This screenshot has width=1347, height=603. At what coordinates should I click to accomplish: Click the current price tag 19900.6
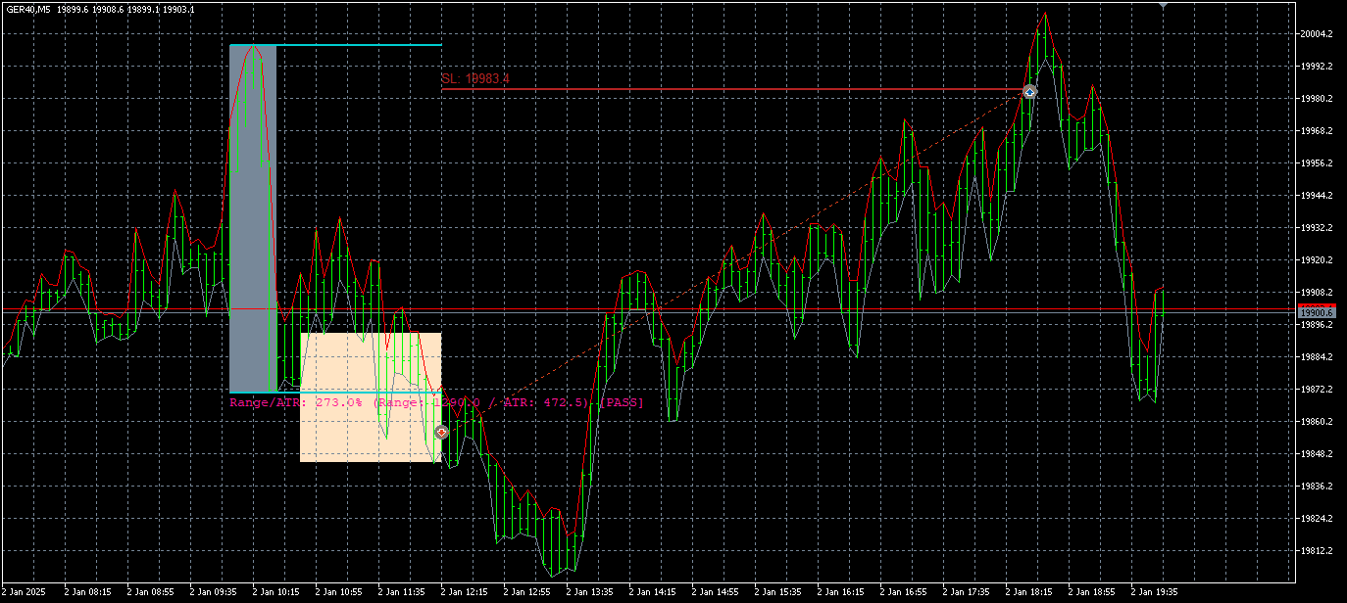tap(1317, 312)
